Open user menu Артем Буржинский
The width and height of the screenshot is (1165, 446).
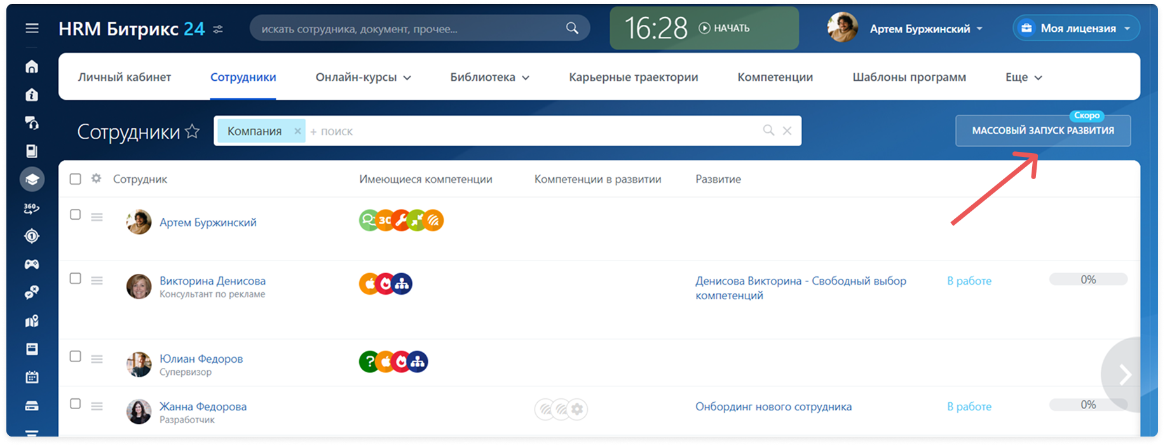pyautogui.click(x=925, y=29)
